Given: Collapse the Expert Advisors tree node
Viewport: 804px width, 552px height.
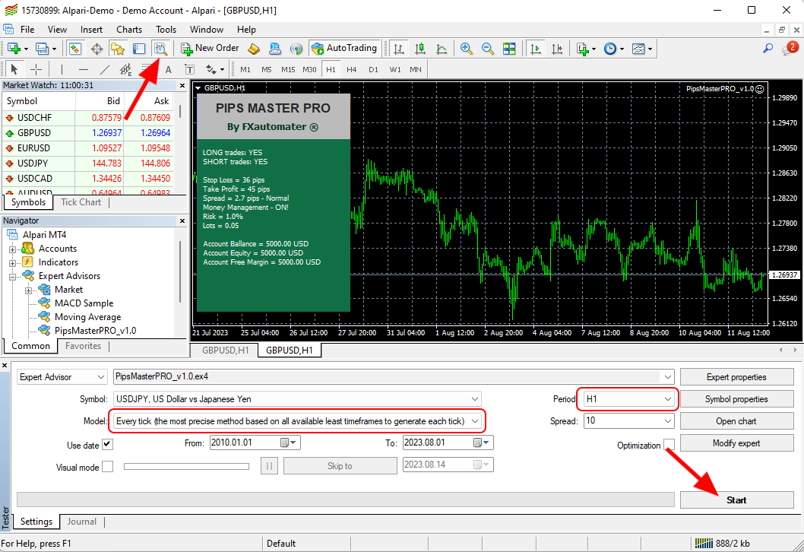Looking at the screenshot, I should (x=12, y=277).
